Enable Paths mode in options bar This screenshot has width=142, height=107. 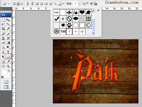pos(18,4)
